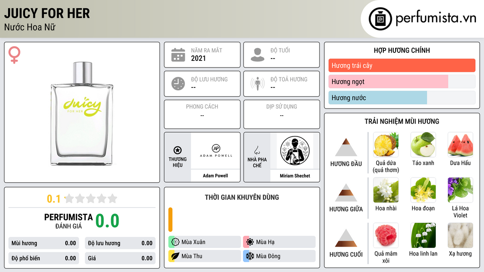
Task: Click the Mùa Xuân flower icon
Action: tap(175, 242)
